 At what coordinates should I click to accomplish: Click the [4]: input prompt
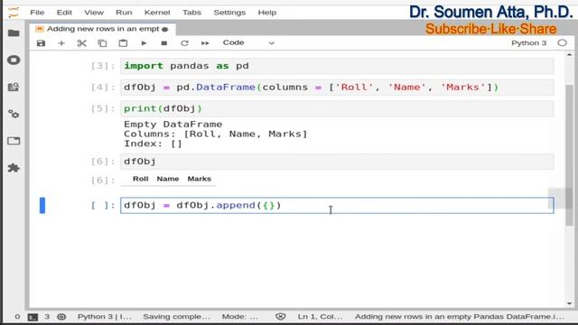[103, 88]
